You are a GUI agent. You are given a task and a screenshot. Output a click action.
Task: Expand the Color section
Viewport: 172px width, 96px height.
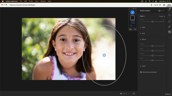143,33
